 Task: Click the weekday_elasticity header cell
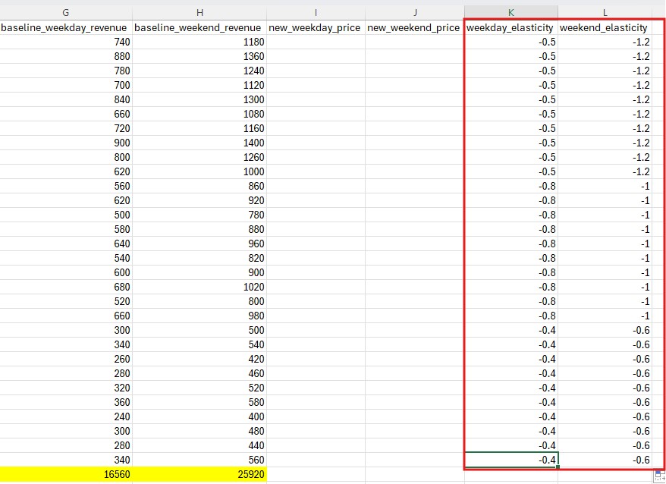pos(510,27)
